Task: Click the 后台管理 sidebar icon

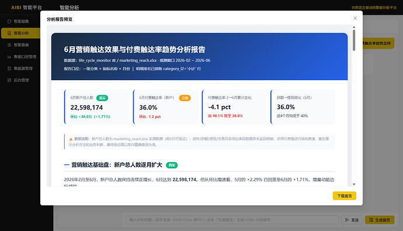Action: pyautogui.click(x=9, y=80)
